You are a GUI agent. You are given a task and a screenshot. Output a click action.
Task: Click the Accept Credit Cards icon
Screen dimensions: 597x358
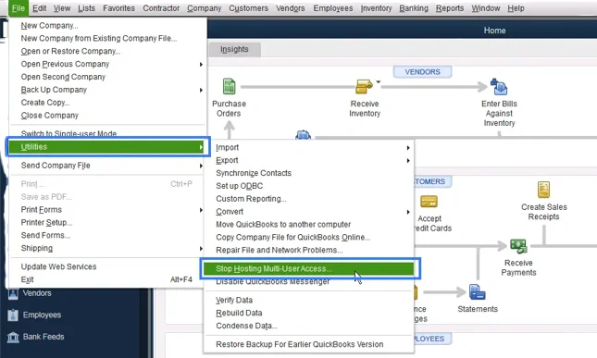429,202
